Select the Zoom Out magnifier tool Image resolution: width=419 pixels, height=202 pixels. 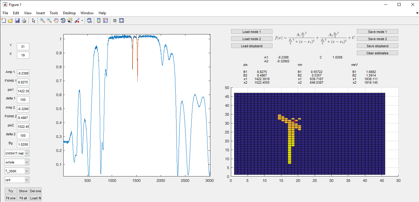coord(49,21)
